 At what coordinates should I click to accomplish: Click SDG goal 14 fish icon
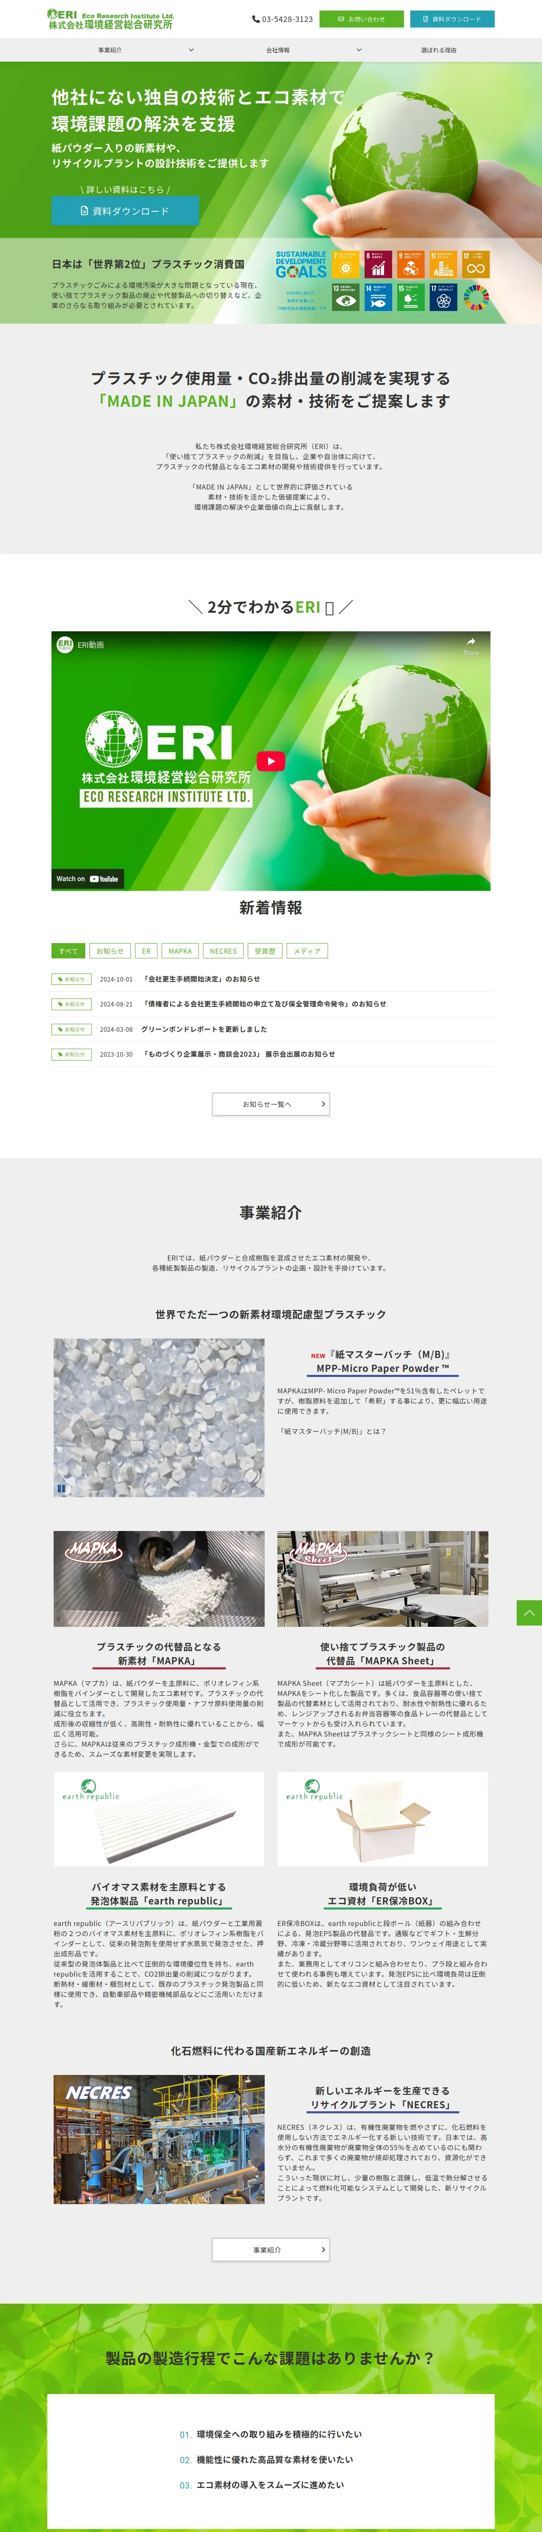coord(378,297)
